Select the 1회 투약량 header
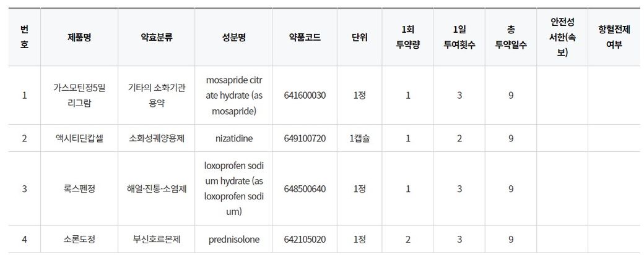This screenshot has height=255, width=644. coord(407,37)
